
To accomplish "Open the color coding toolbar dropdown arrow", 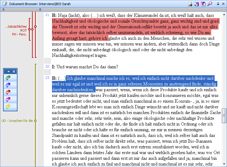I will (8, 72).
